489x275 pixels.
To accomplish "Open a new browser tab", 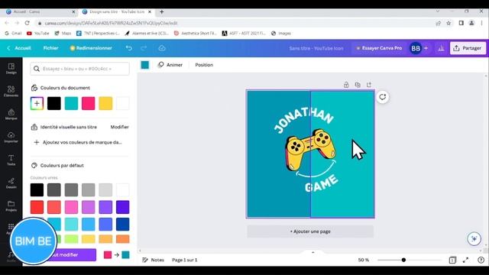I will [161, 11].
